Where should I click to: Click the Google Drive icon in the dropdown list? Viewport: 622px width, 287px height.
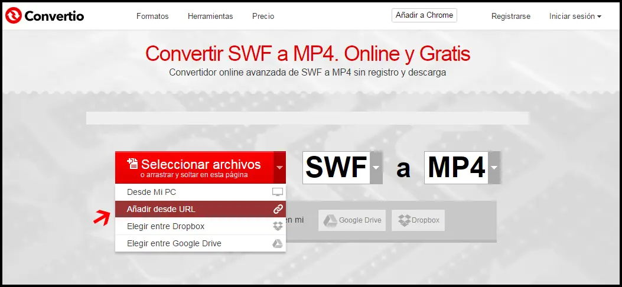tap(278, 243)
